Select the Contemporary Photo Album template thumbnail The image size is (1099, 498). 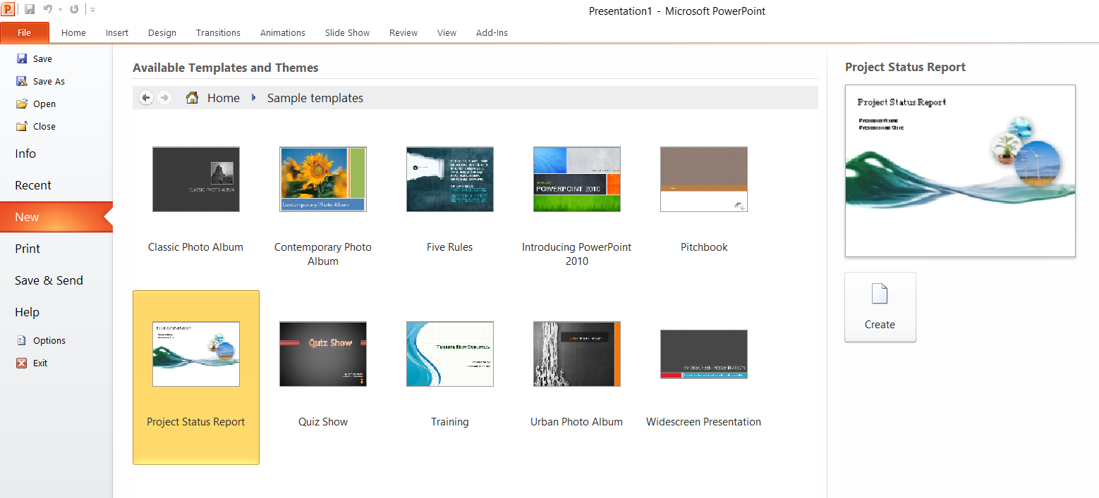(x=323, y=179)
